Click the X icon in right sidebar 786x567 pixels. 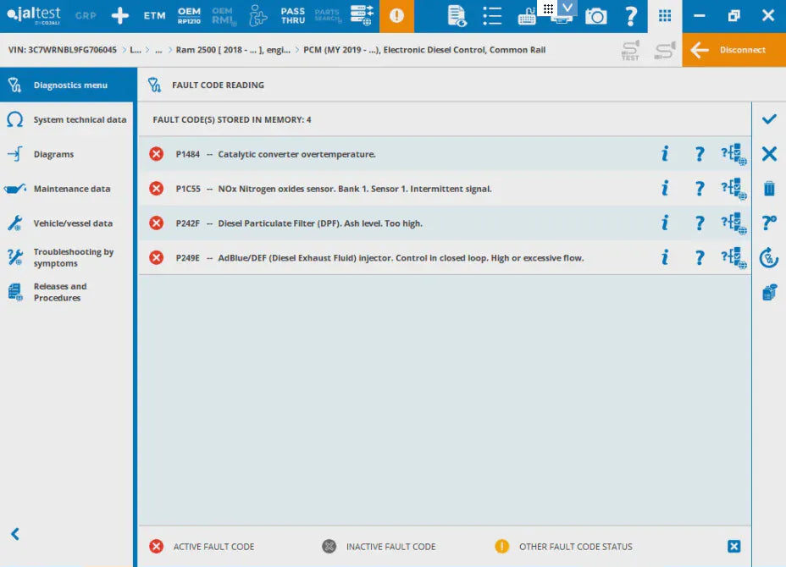click(x=769, y=154)
